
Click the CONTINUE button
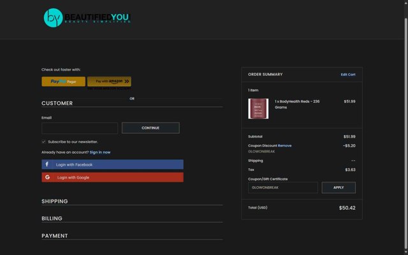point(150,128)
